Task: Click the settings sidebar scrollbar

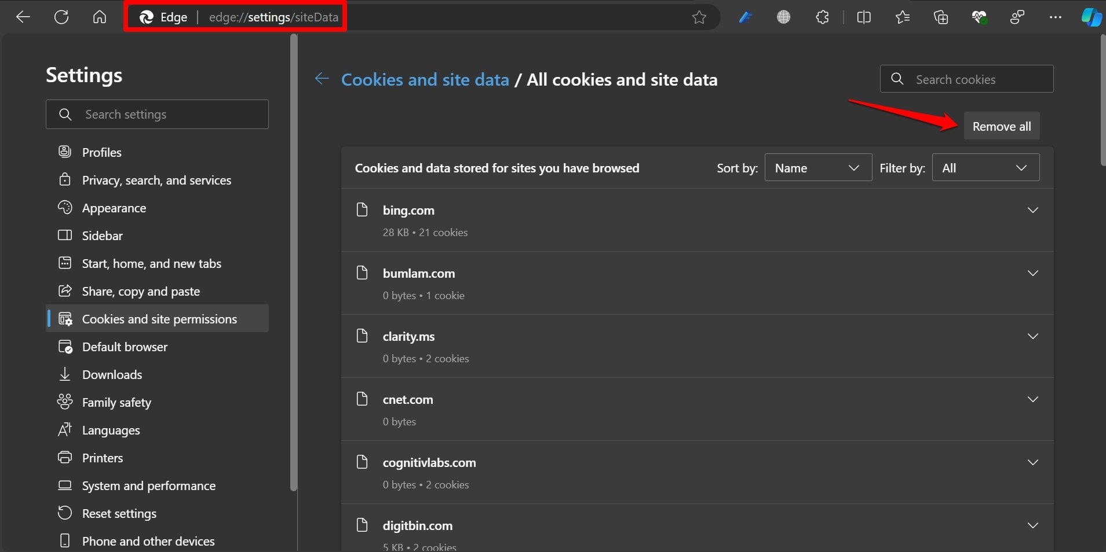Action: [294, 263]
